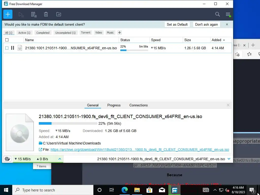The height and width of the screenshot is (195, 260).
Task: Click the 1.26 / 5.68 GB size cell
Action: pyautogui.click(x=195, y=48)
